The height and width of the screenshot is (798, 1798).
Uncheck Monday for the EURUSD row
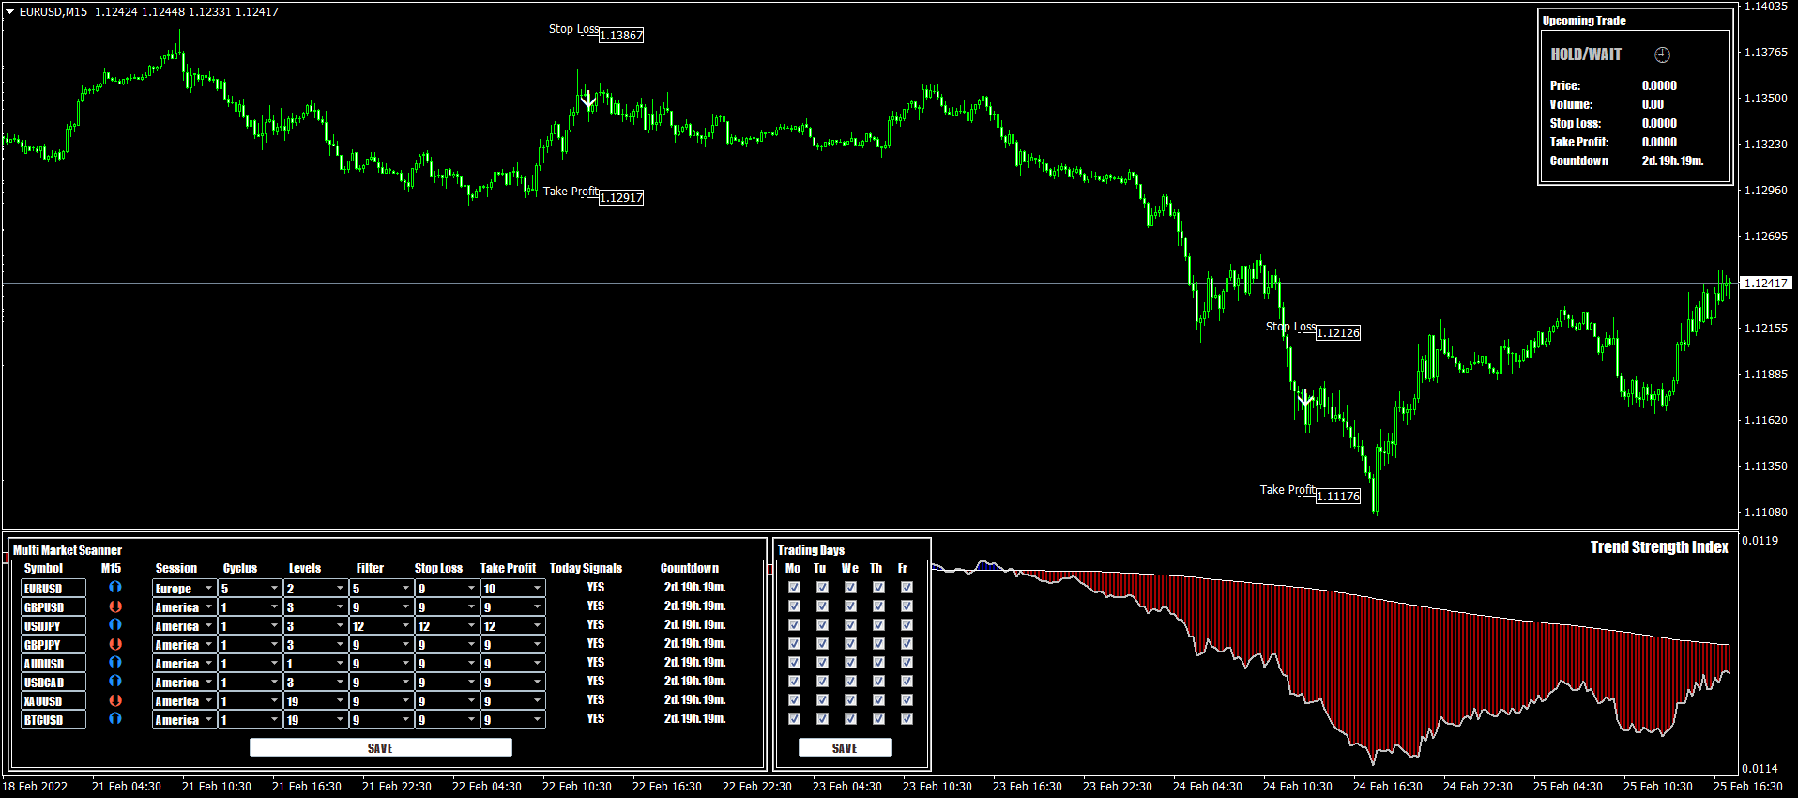tap(794, 588)
